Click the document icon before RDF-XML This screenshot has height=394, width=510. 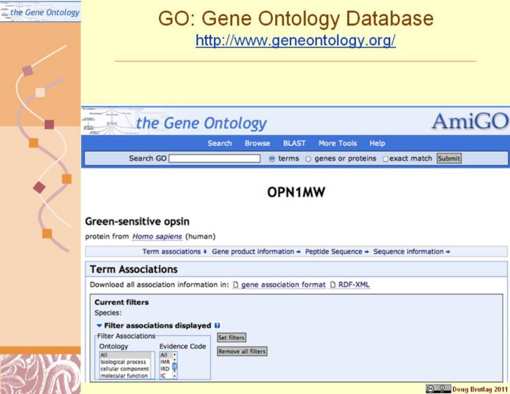[333, 285]
